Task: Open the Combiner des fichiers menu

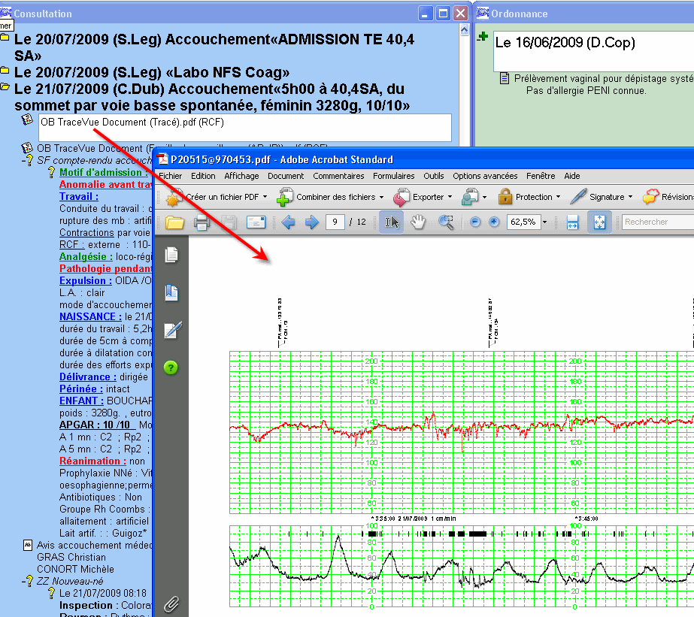Action: pyautogui.click(x=330, y=197)
